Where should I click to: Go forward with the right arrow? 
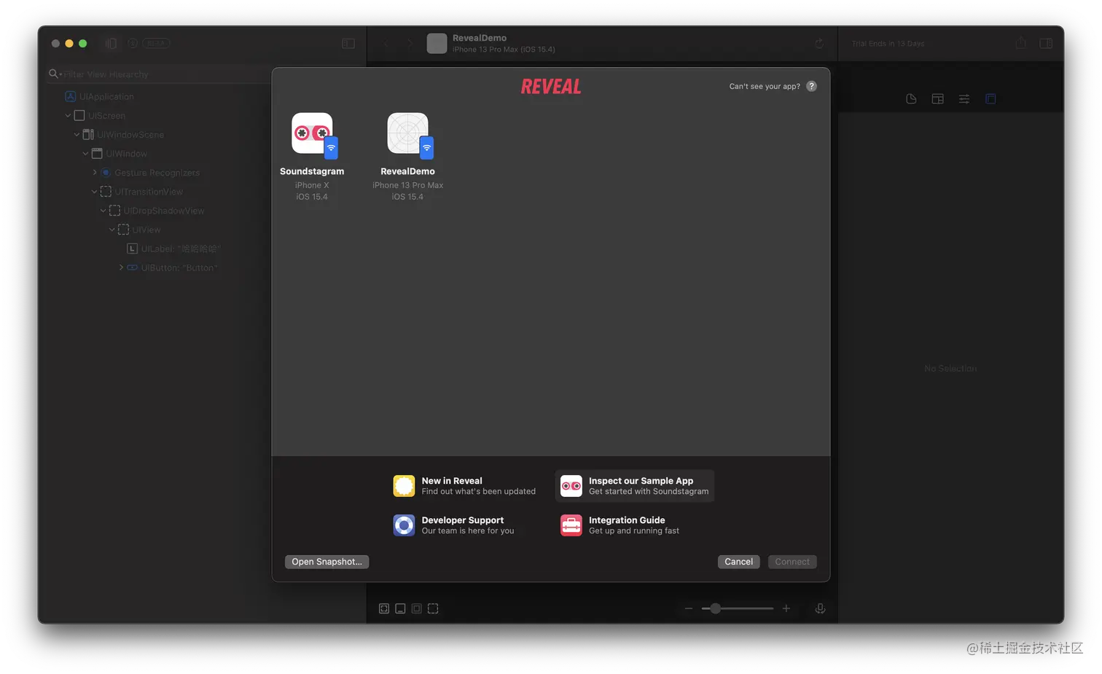[410, 44]
